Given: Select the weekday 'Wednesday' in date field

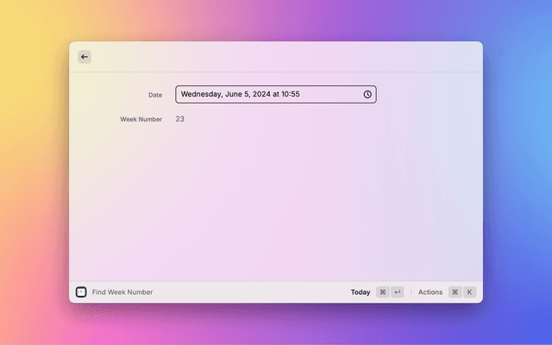Looking at the screenshot, I should [x=201, y=95].
